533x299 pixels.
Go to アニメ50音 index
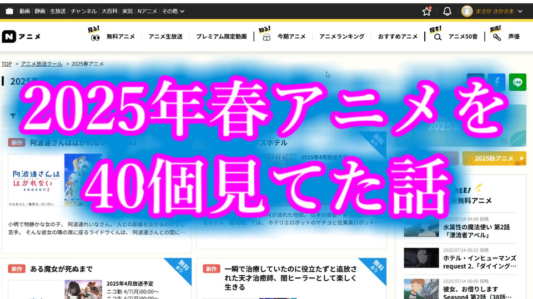pyautogui.click(x=462, y=37)
